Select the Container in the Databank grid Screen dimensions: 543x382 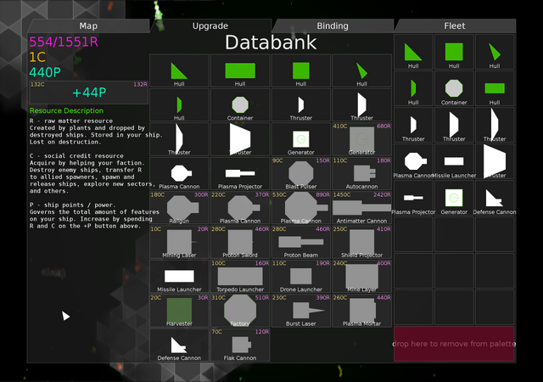(x=240, y=104)
